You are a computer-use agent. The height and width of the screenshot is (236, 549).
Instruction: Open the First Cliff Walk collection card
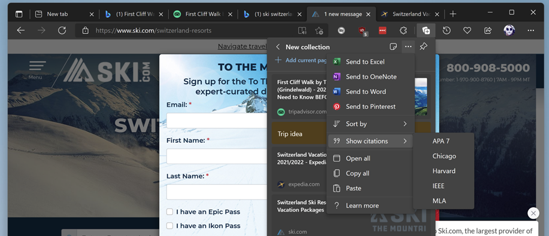[299, 97]
